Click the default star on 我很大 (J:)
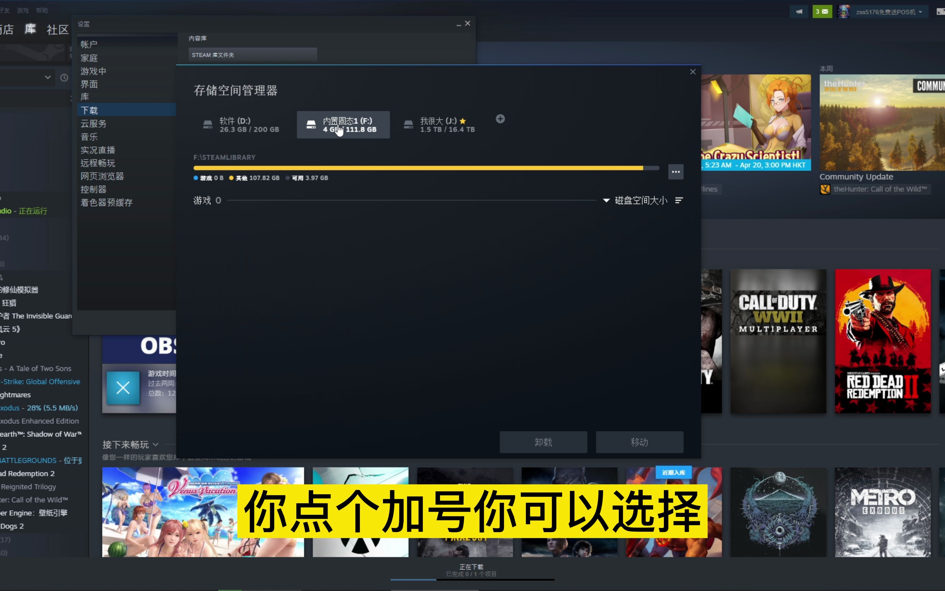The image size is (945, 591). (x=463, y=121)
